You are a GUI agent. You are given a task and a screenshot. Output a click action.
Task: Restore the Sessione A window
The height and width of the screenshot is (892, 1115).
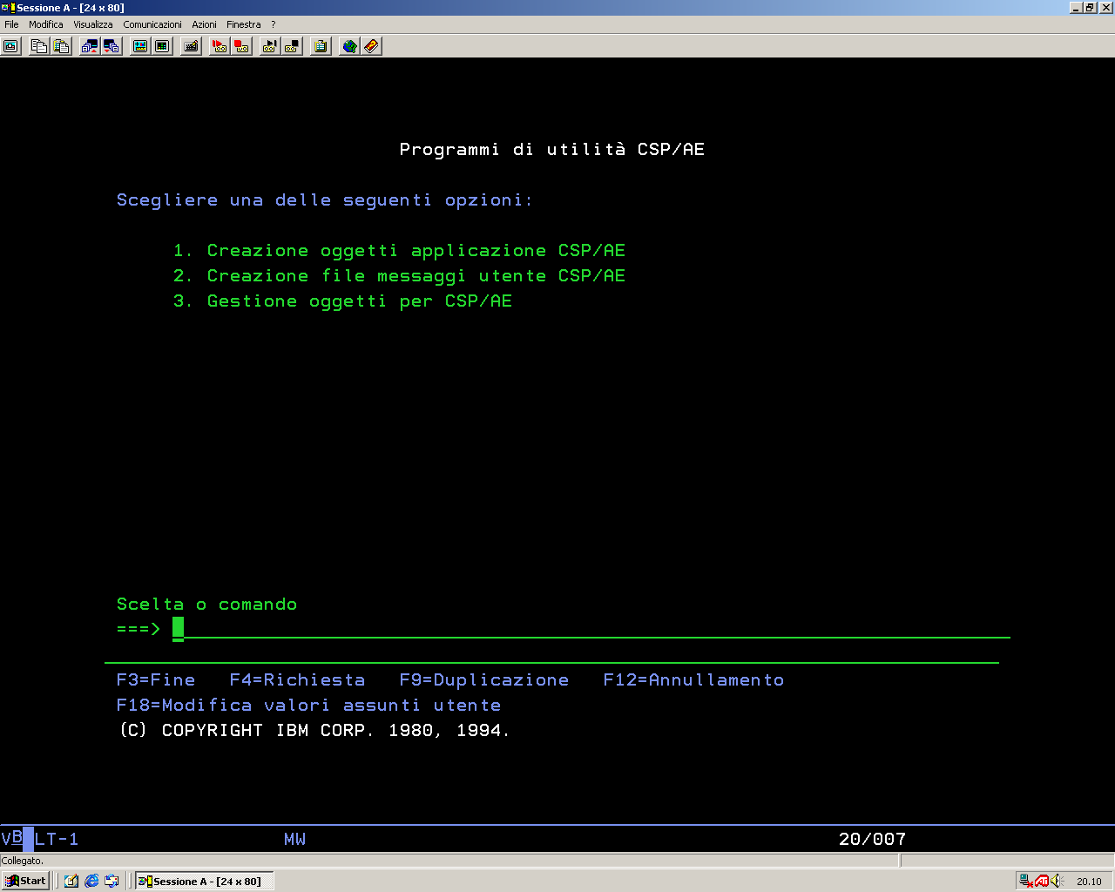[x=1090, y=8]
